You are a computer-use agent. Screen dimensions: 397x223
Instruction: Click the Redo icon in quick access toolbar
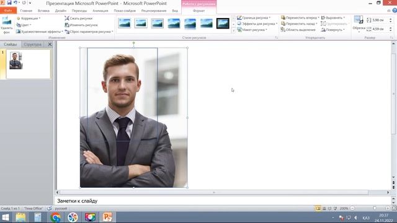(24, 2)
